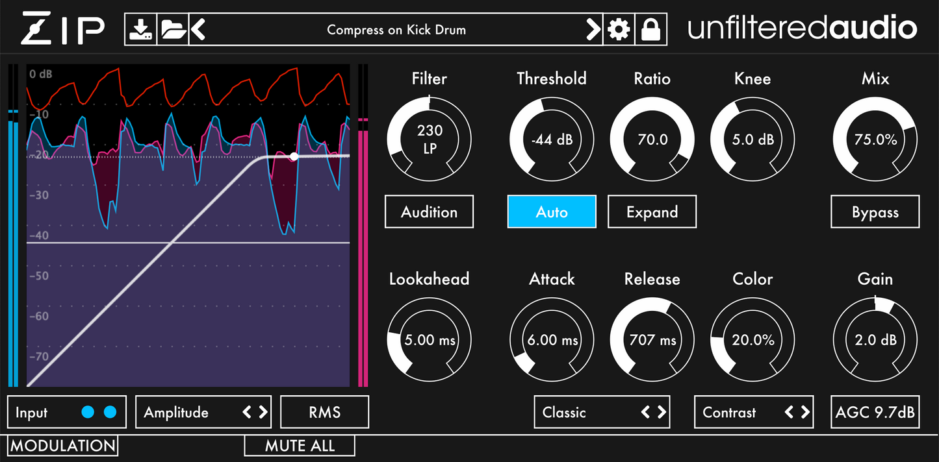939x462 pixels.
Task: Open the Classic compressor style selector
Action: point(601,413)
